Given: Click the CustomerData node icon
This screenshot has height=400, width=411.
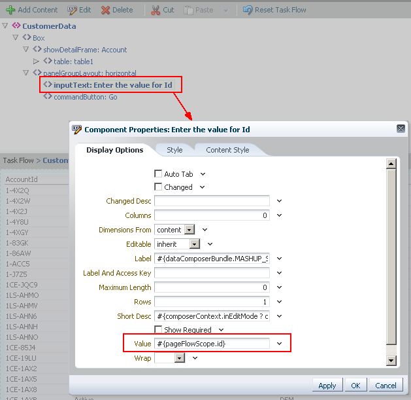Looking at the screenshot, I should [16, 26].
